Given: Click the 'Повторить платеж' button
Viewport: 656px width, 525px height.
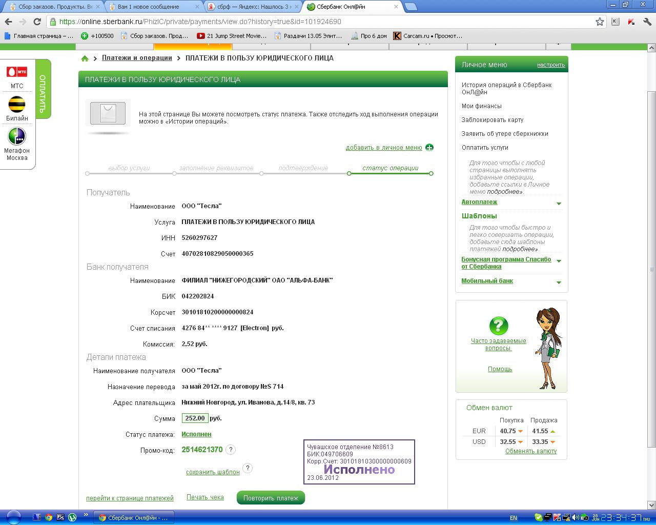Looking at the screenshot, I should click(271, 498).
